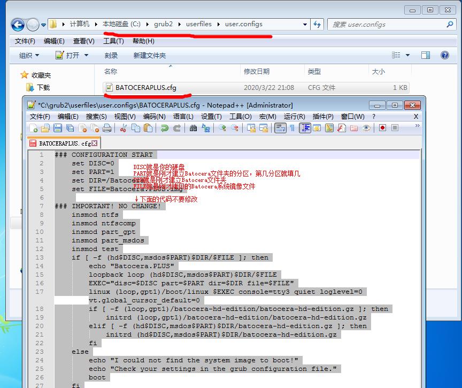Click the grub2 breadcrumb segment
The width and height of the screenshot is (462, 388).
click(163, 24)
